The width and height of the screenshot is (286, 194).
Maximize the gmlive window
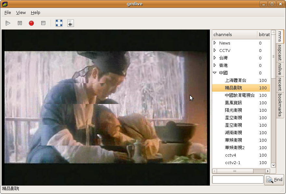pyautogui.click(x=272, y=4)
